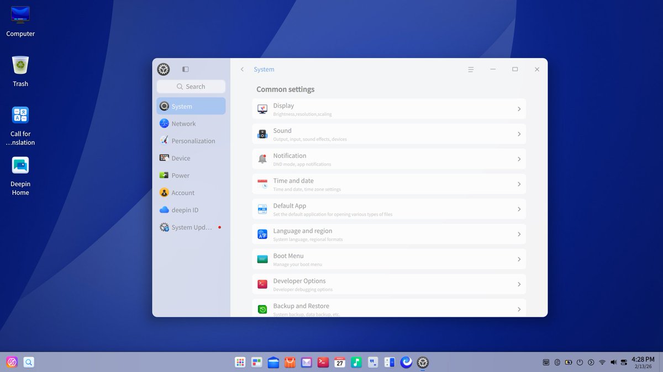The width and height of the screenshot is (663, 372).
Task: Expand the Default App settings chevron
Action: coord(518,209)
